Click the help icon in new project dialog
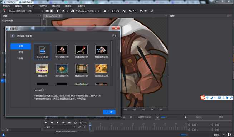This screenshot has width=234, height=137. 114,36
